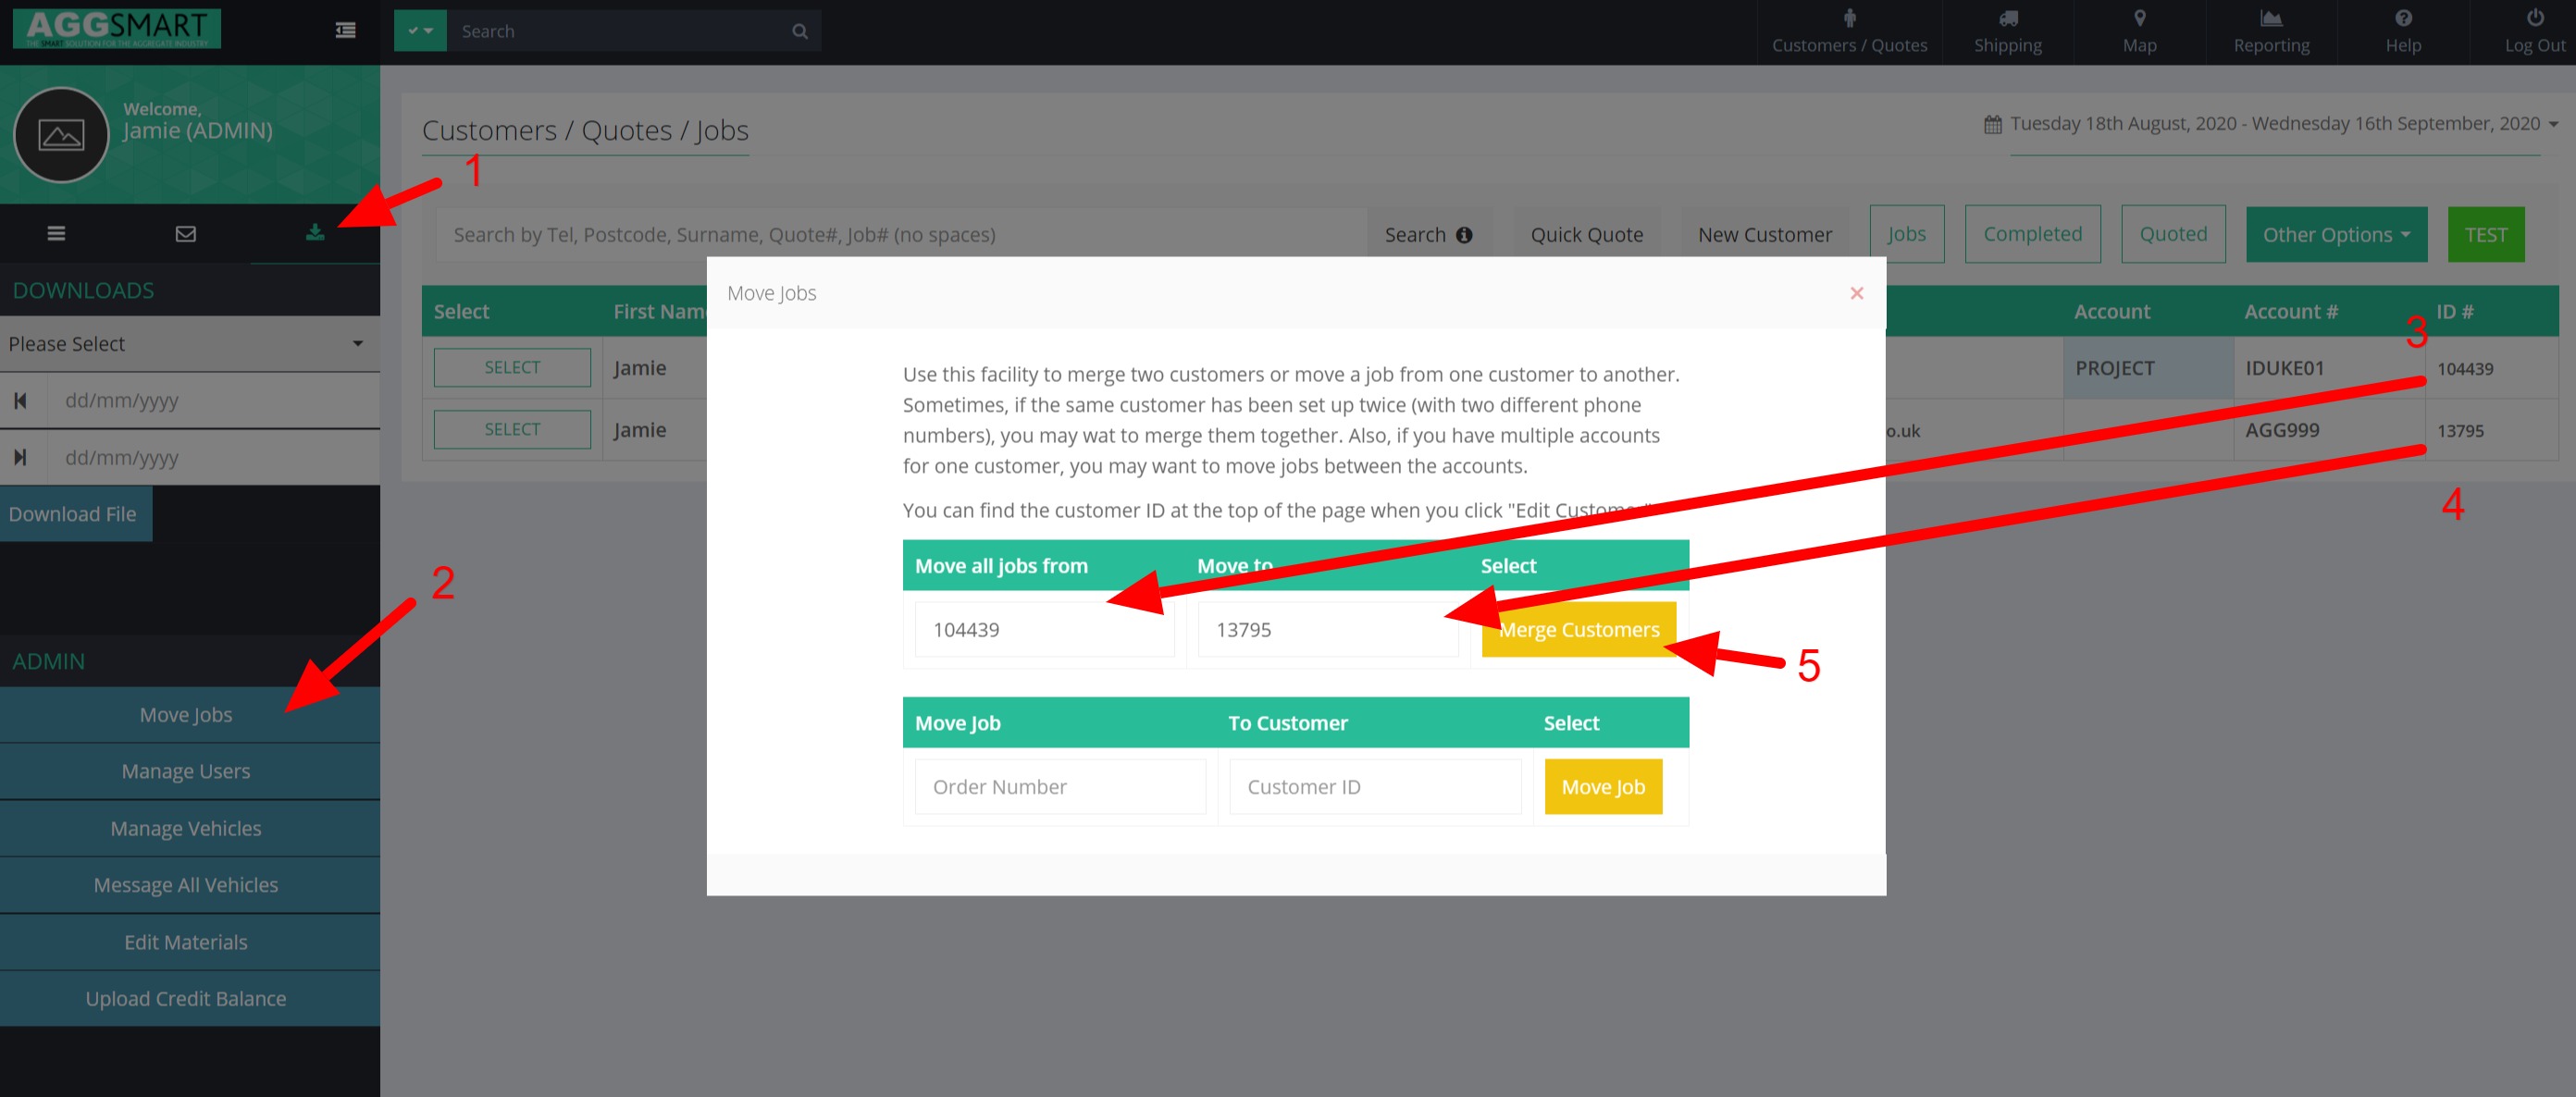Image resolution: width=2576 pixels, height=1097 pixels.
Task: Click the top search magnifier icon
Action: pos(800,31)
